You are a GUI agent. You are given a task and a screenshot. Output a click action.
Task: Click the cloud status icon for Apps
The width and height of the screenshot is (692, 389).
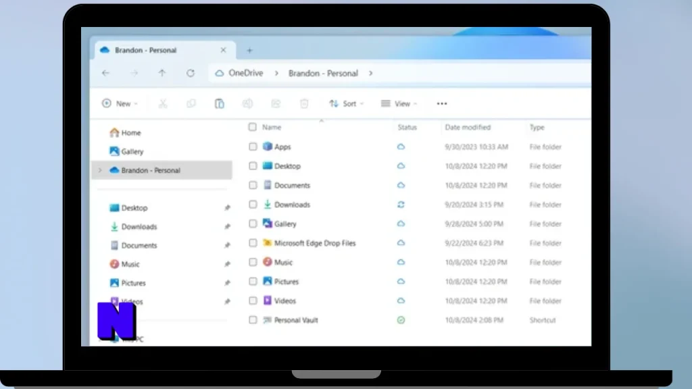pyautogui.click(x=401, y=147)
